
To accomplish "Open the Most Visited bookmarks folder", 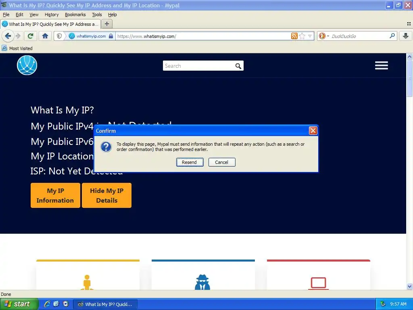I will point(17,48).
